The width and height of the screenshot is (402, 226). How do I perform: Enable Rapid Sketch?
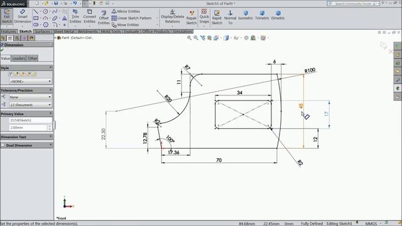click(x=217, y=18)
